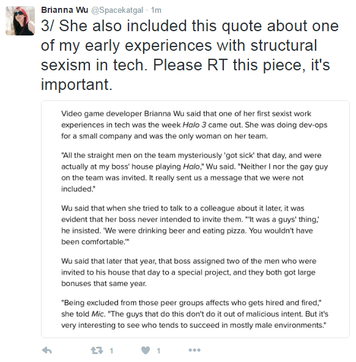
Task: Open the more options ellipsis menu
Action: click(195, 350)
